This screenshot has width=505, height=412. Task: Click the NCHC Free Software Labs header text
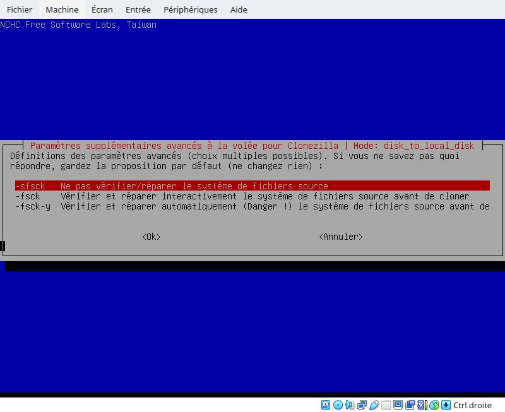[78, 25]
